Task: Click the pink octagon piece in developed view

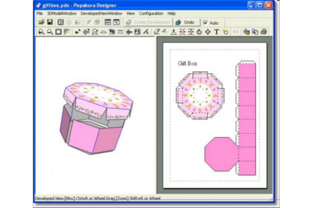Action: (x=221, y=154)
